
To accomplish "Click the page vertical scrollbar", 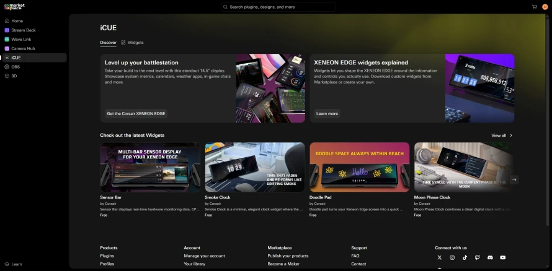I will click(547, 121).
